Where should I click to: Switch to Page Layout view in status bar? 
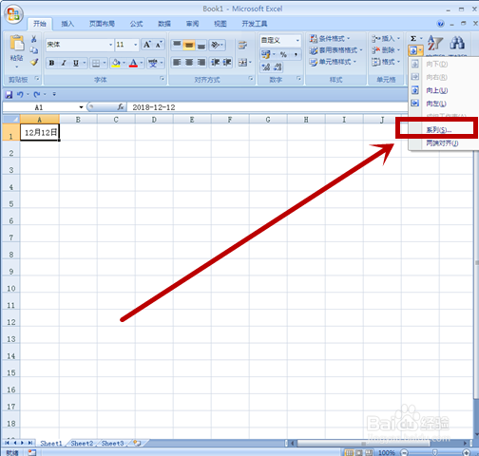(359, 453)
